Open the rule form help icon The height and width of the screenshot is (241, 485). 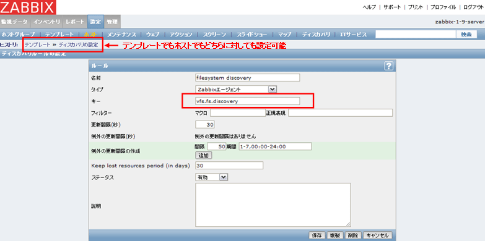pos(388,66)
